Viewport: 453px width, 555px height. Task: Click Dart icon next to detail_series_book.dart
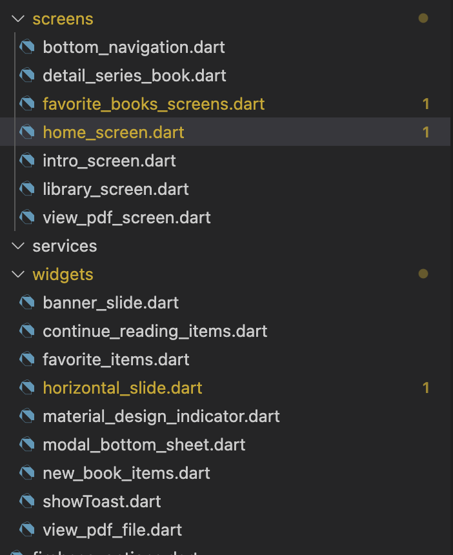pos(26,76)
